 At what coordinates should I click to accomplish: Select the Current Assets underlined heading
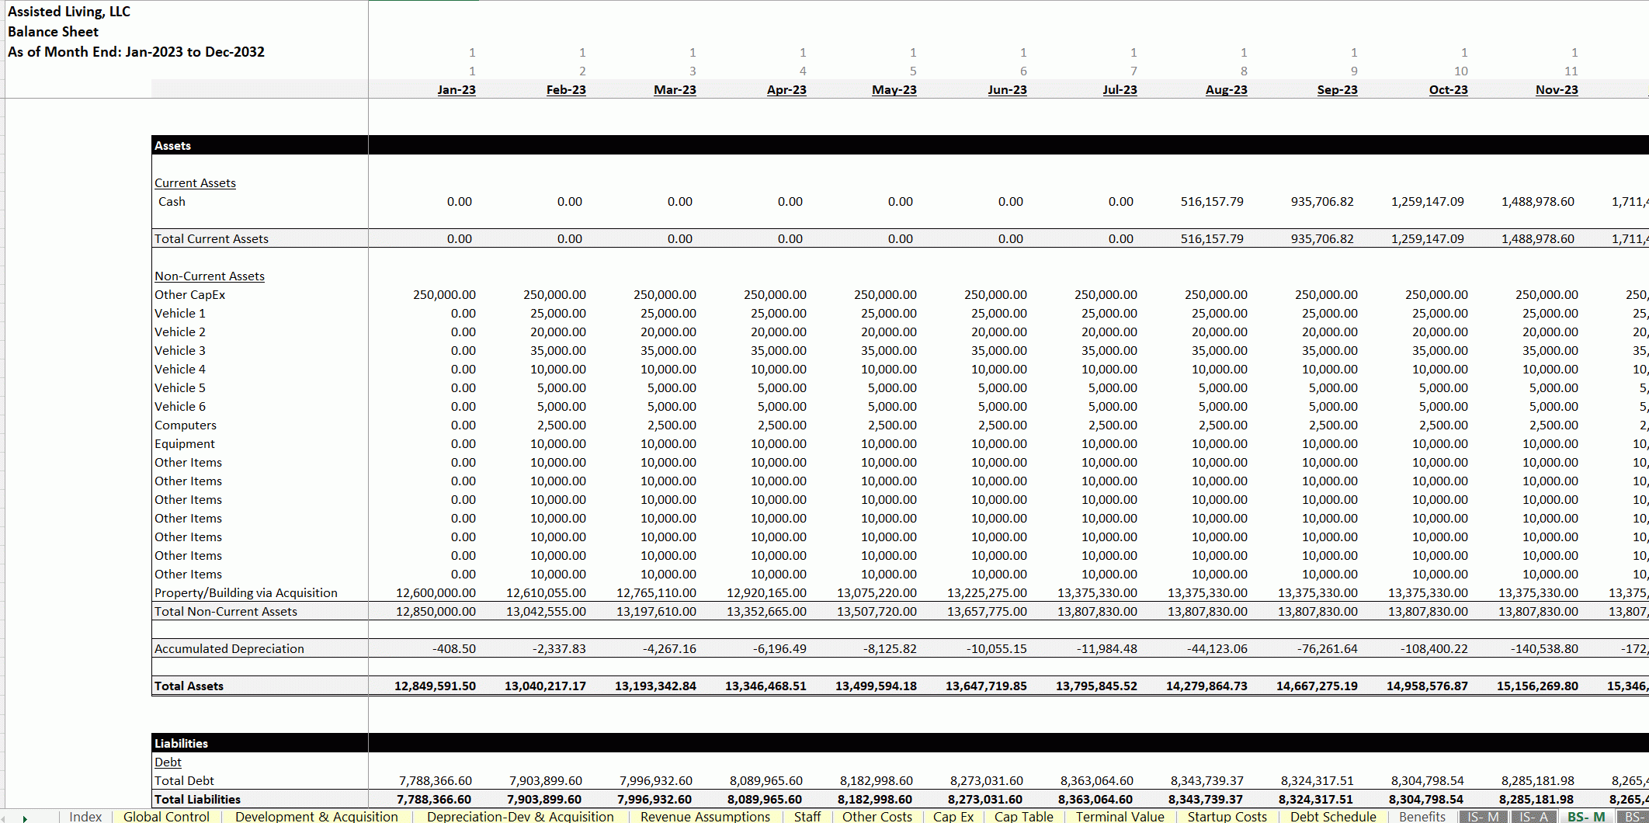tap(195, 183)
